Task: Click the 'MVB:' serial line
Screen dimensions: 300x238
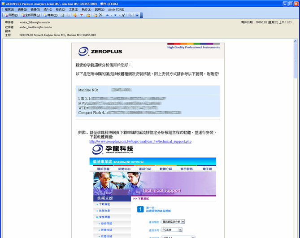Action: point(120,104)
